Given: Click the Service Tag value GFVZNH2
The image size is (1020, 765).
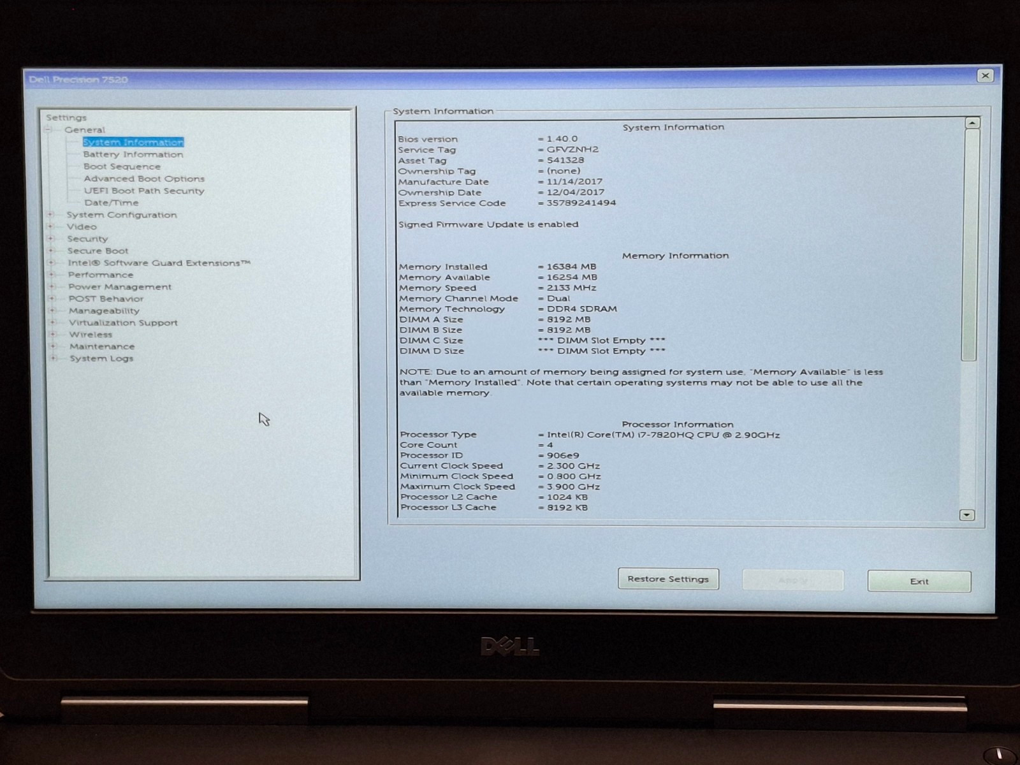Looking at the screenshot, I should [572, 149].
